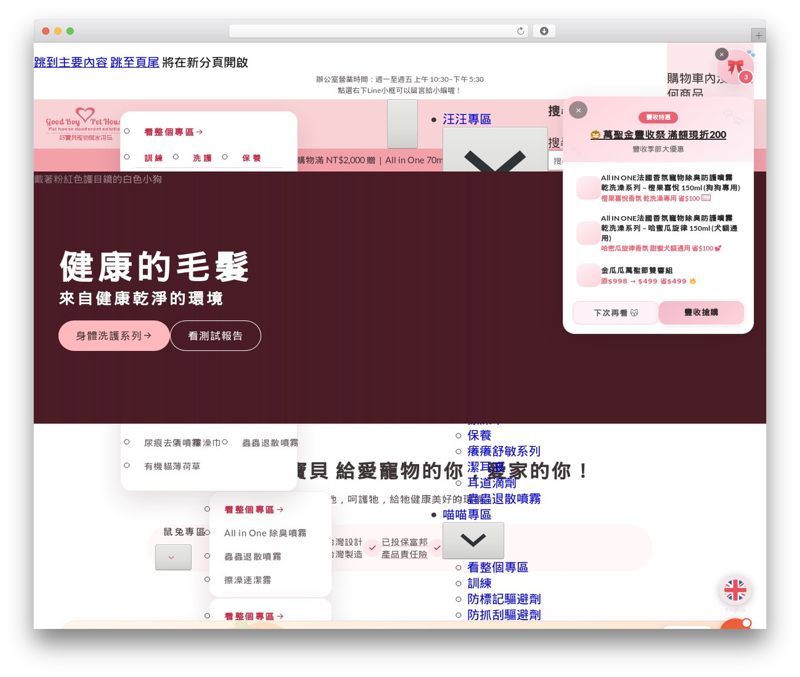Click the 身體洗護系列 button
This screenshot has height=677, width=800.
tap(114, 336)
